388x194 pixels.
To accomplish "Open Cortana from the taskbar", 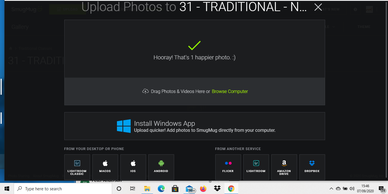I will click(x=119, y=189).
